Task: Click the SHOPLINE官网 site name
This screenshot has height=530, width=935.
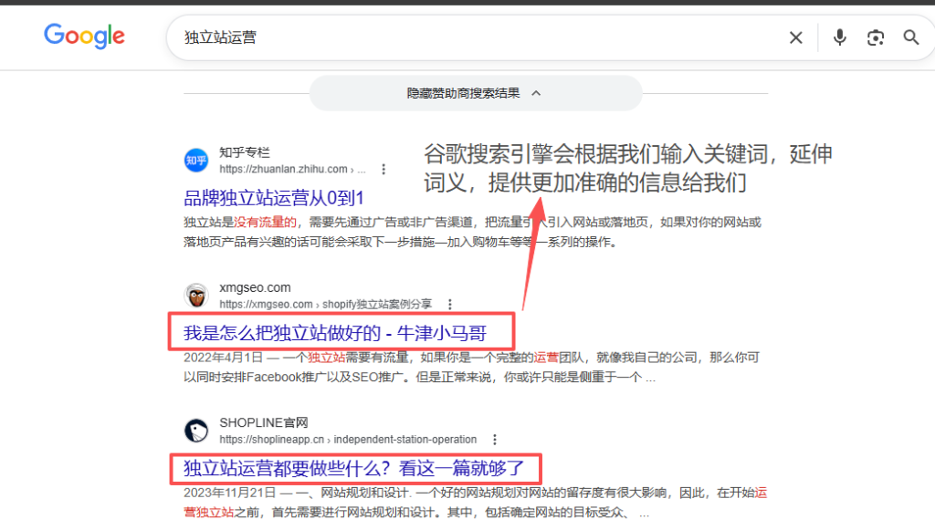Action: (x=264, y=422)
